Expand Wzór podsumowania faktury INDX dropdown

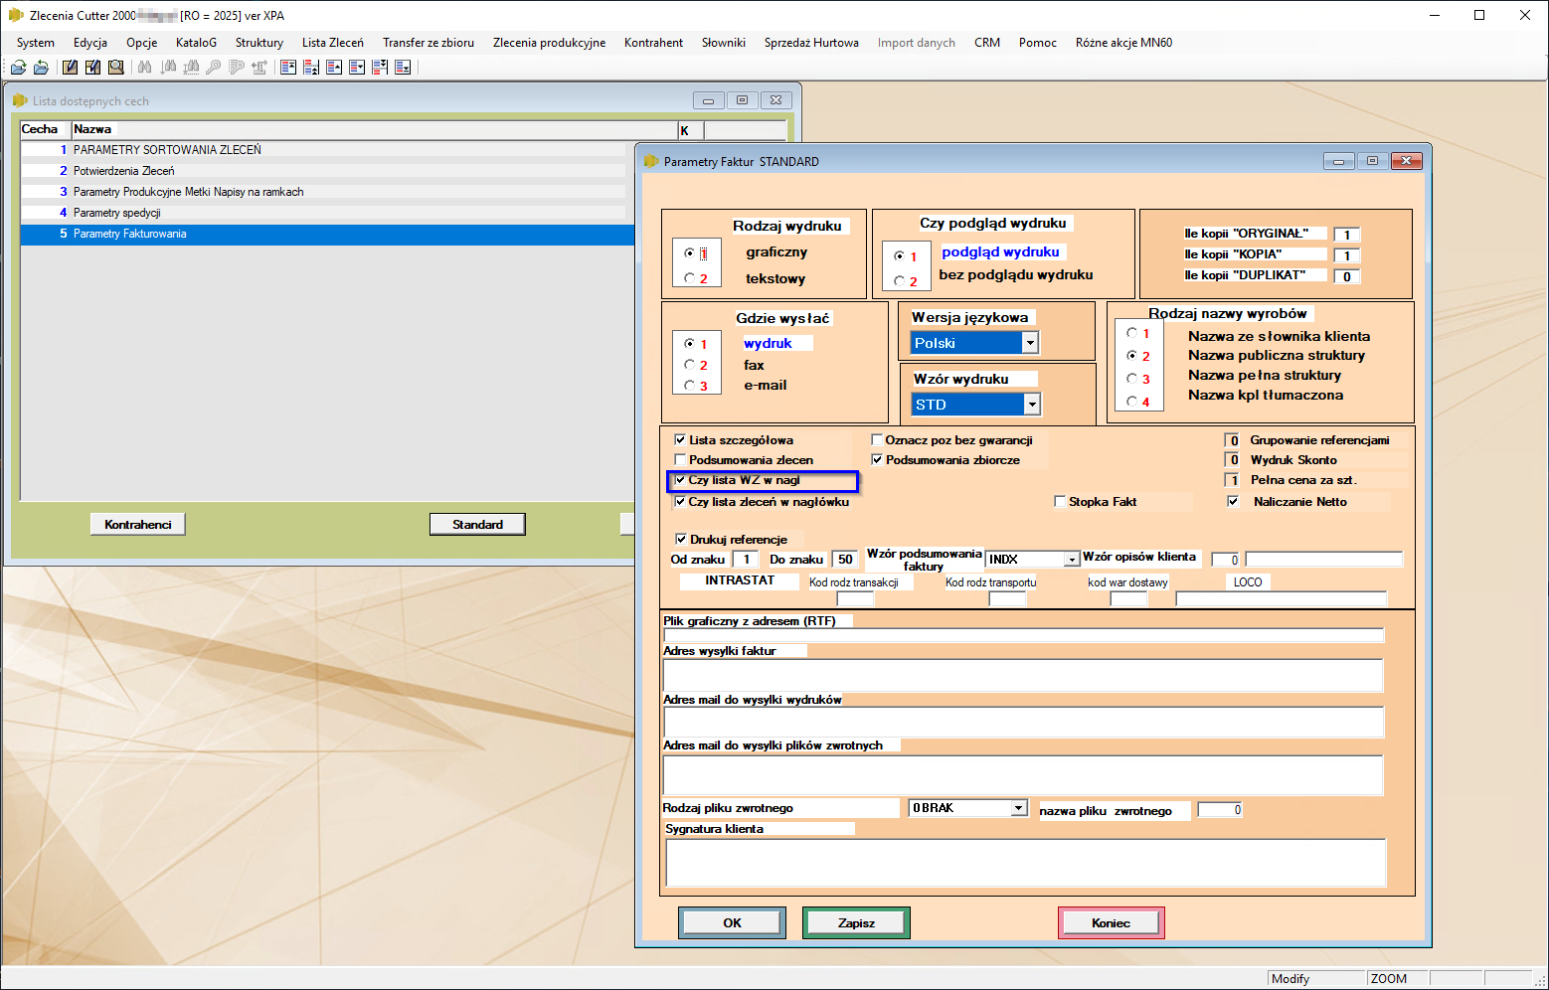click(x=1072, y=560)
